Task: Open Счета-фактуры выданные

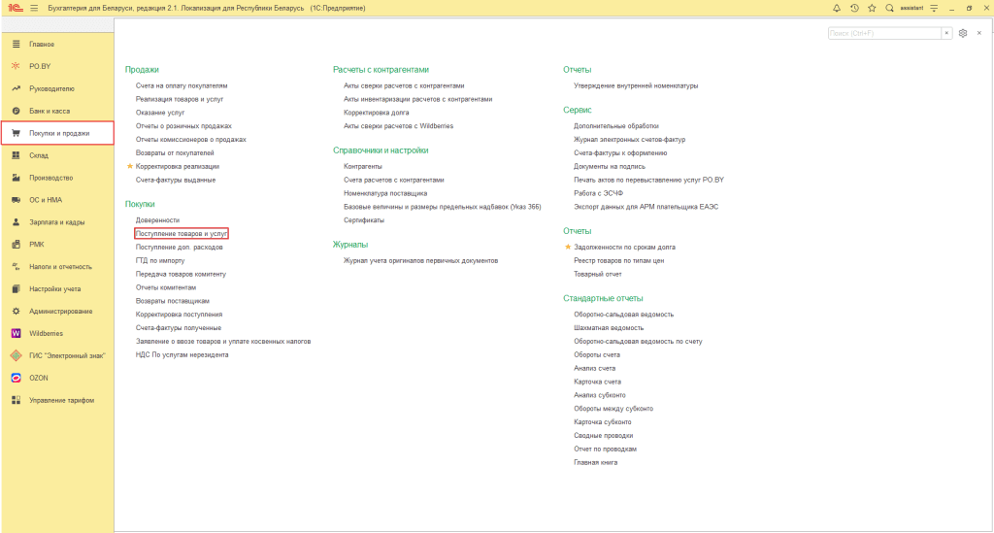Action: pyautogui.click(x=176, y=180)
